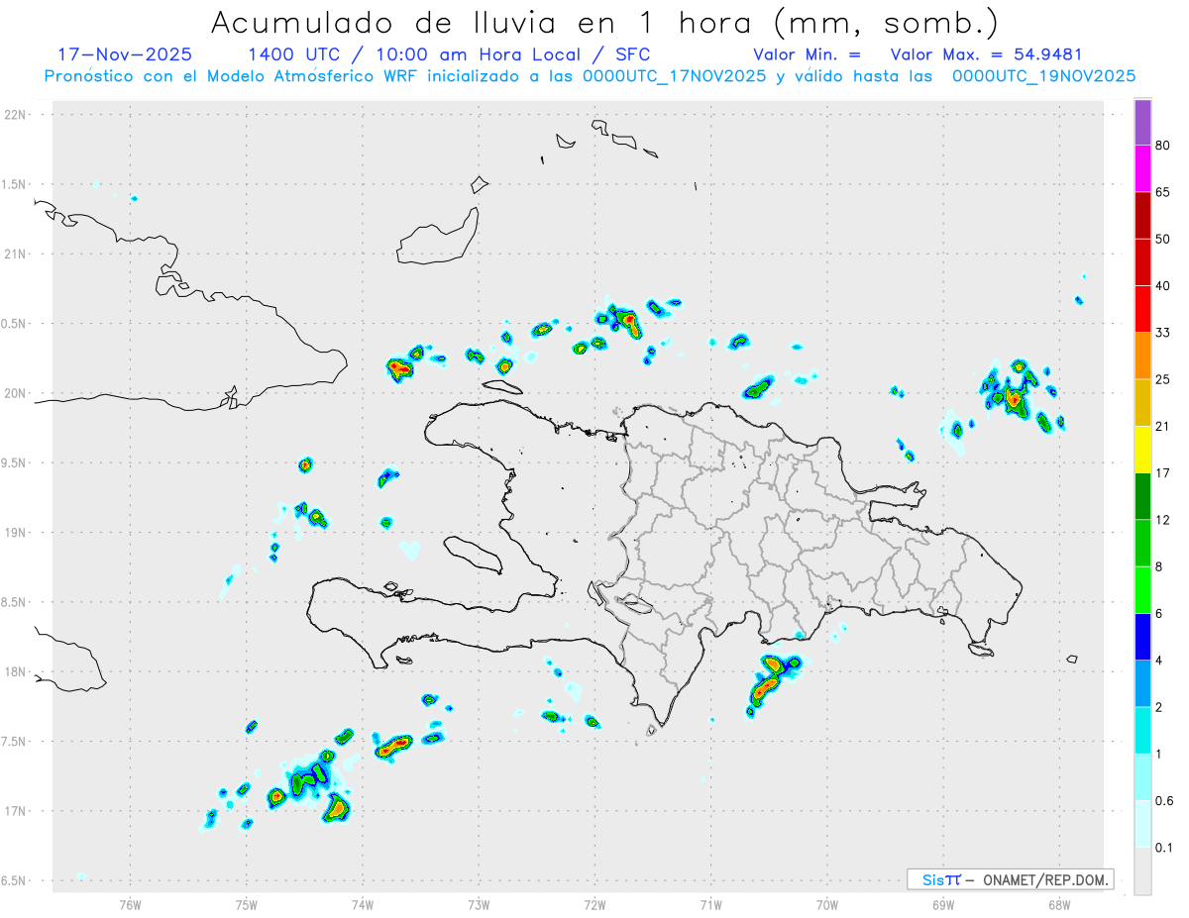Select the green swatch between 8 and 12
The height and width of the screenshot is (918, 1189).
1142,543
